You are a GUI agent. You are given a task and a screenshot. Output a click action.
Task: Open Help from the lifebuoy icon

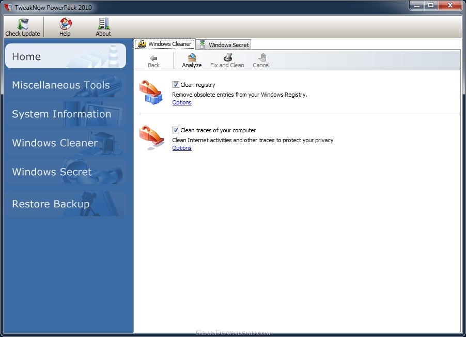[65, 24]
